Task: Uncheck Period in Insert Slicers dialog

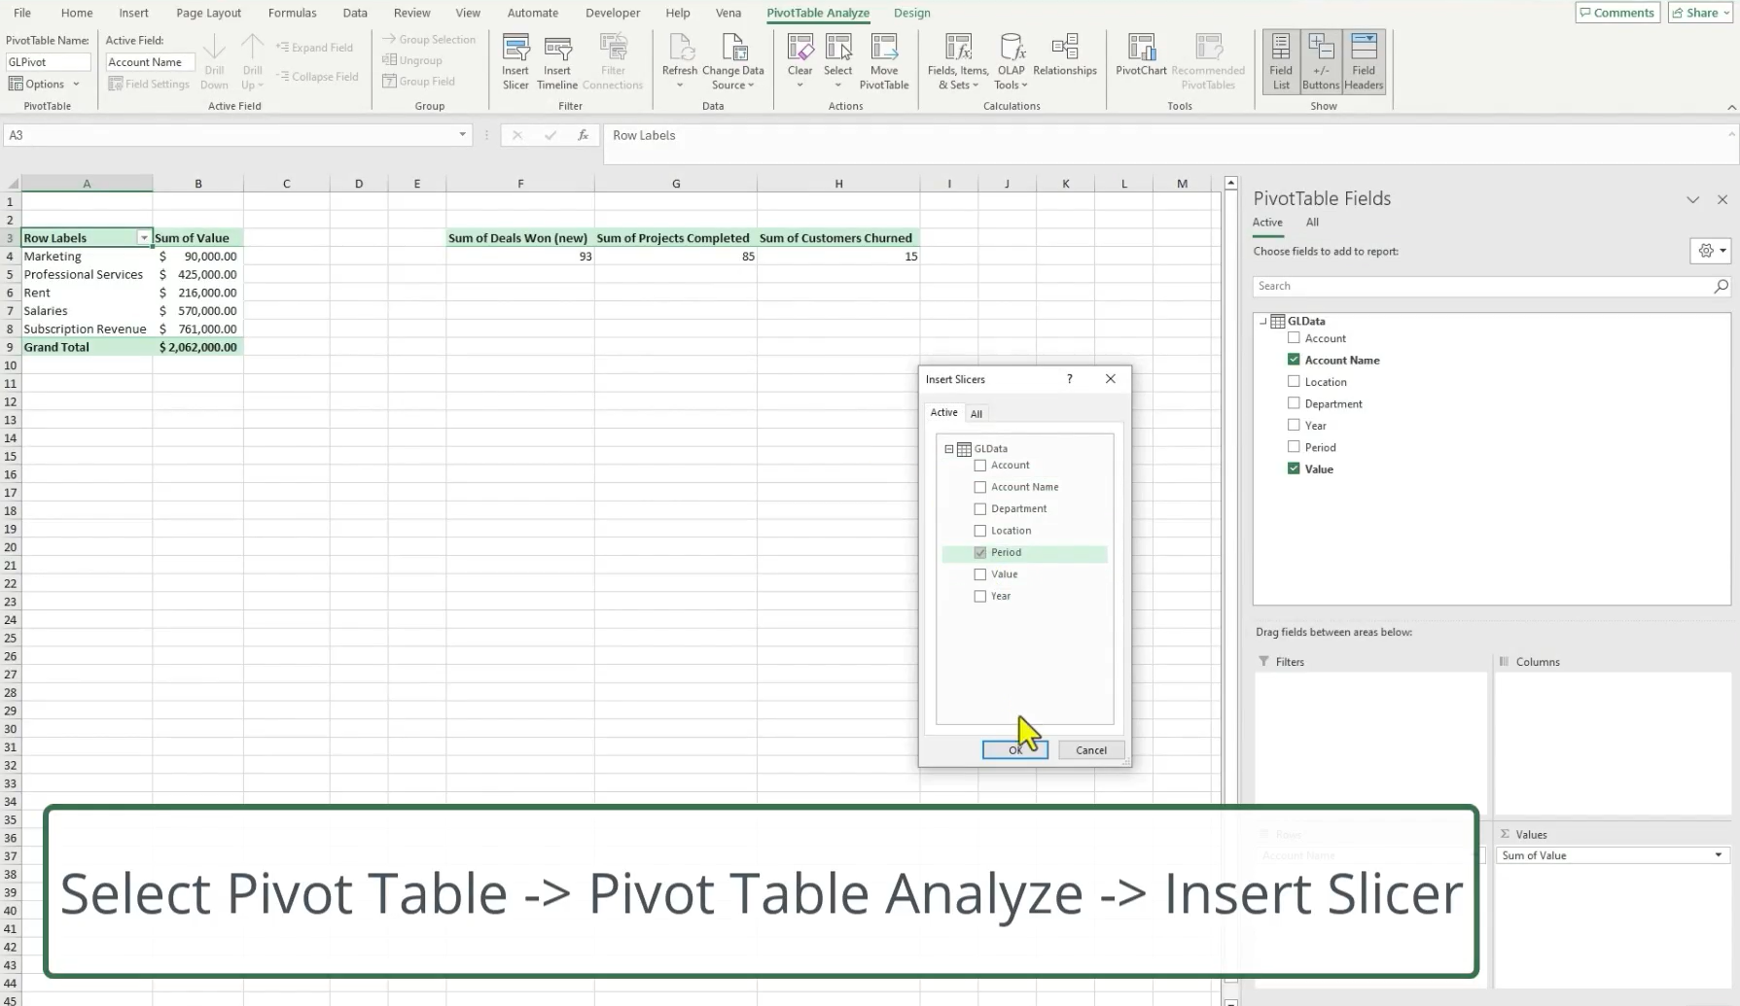Action: (x=980, y=553)
